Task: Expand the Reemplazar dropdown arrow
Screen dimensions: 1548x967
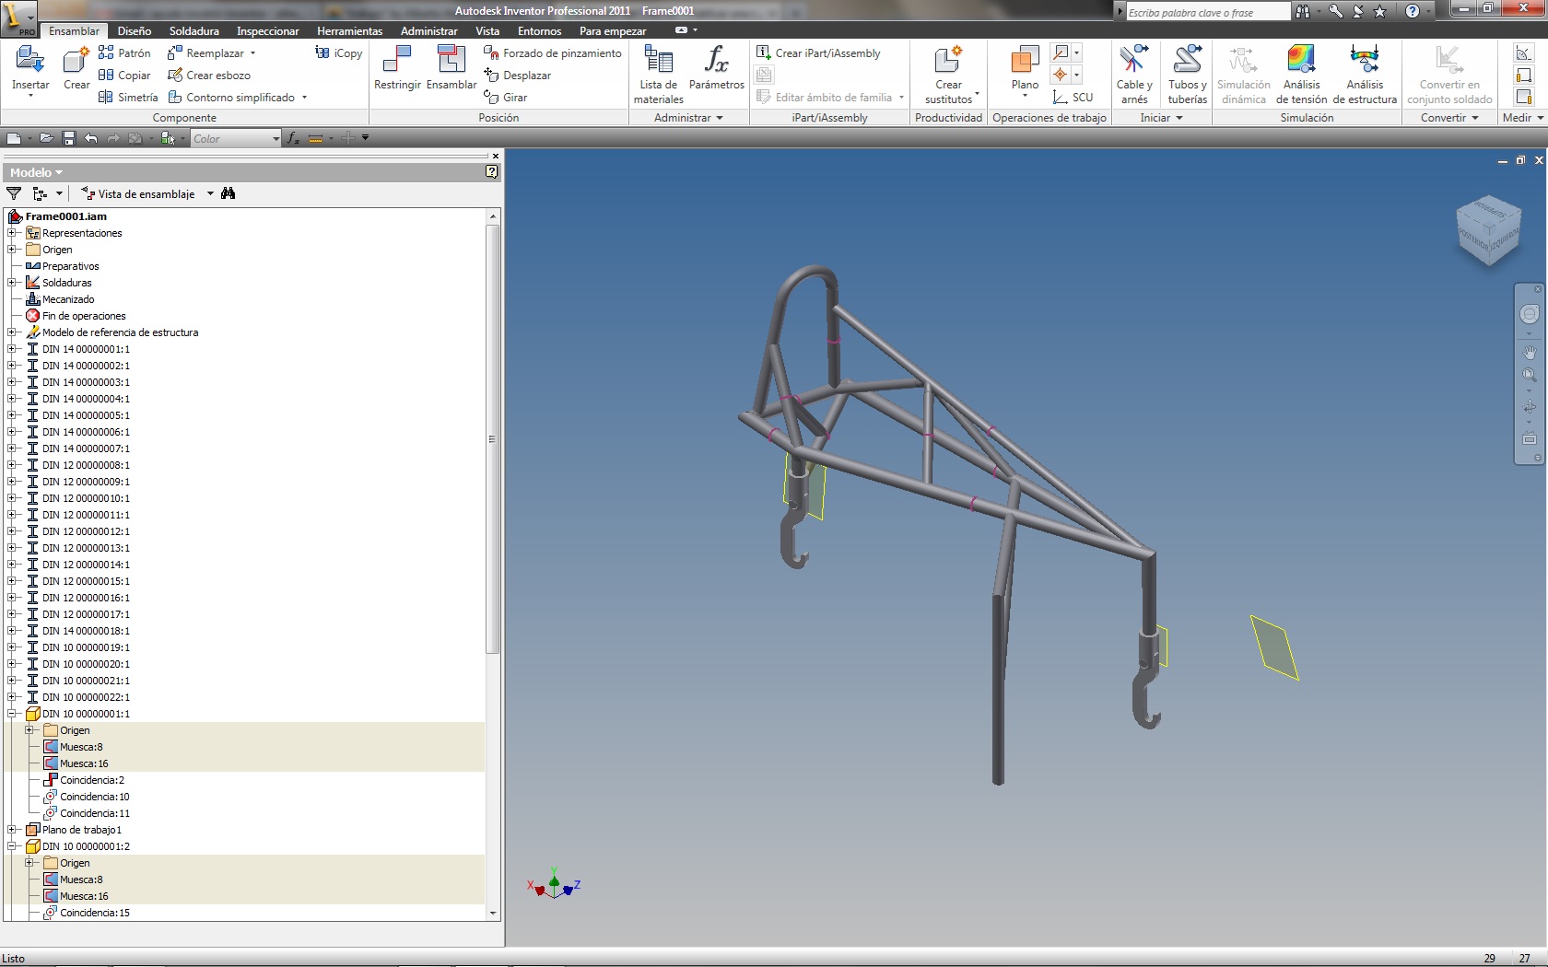Action: (x=252, y=53)
